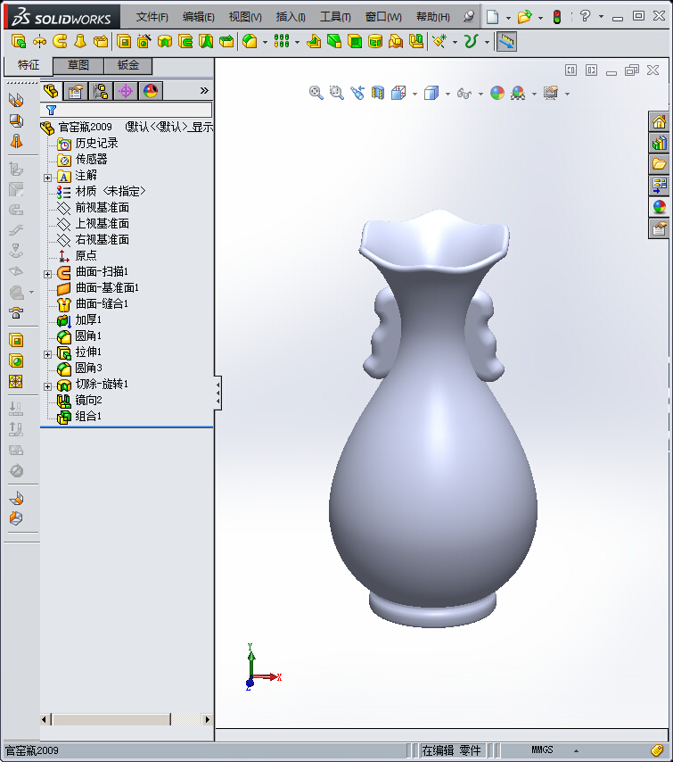Image resolution: width=673 pixels, height=762 pixels.
Task: Click the Rebuild traffic light icon
Action: tap(557, 17)
